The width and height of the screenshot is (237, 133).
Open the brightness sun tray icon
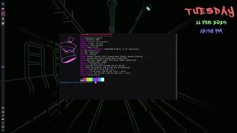coord(3,123)
